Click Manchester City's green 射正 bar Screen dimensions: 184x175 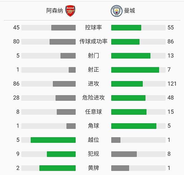click(135, 70)
